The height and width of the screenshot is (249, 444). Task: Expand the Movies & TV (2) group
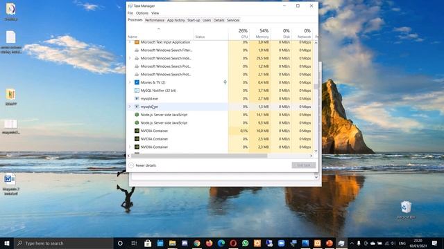coord(130,82)
